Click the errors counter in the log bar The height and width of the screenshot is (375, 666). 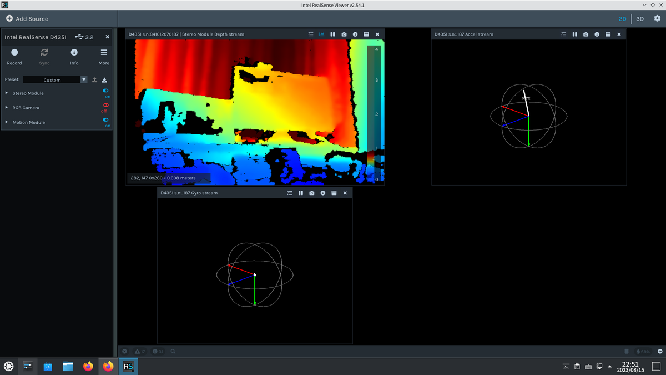[x=124, y=352]
